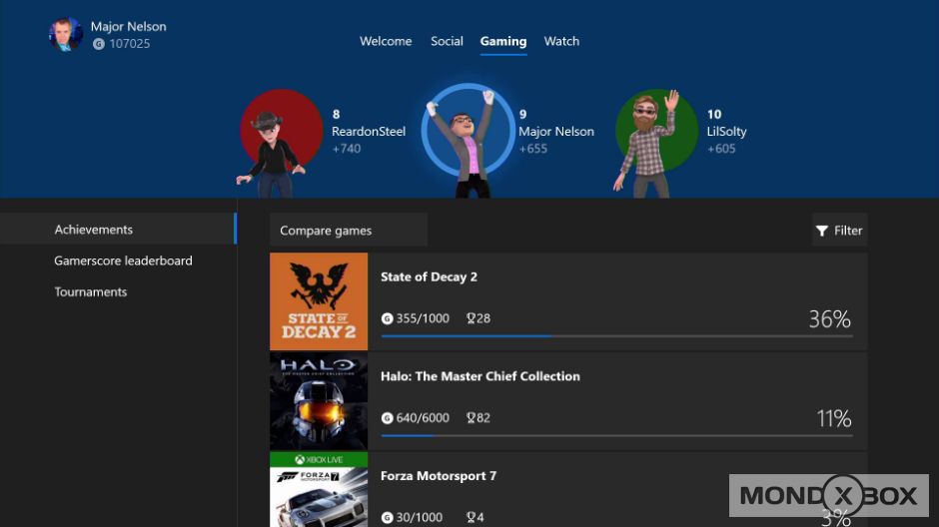Click trophy icon for Halo achievements
939x527 pixels.
[x=470, y=418]
